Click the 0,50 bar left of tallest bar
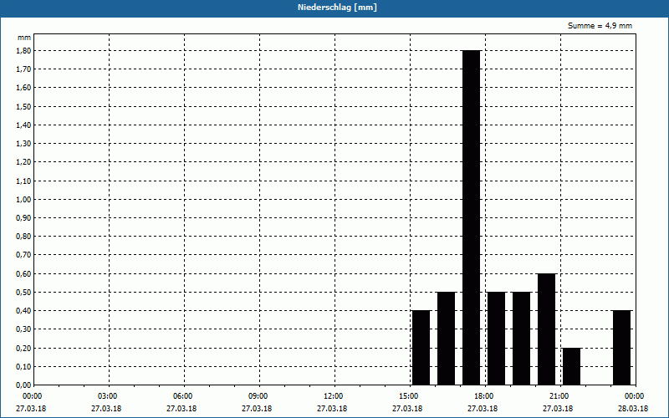 click(x=447, y=339)
